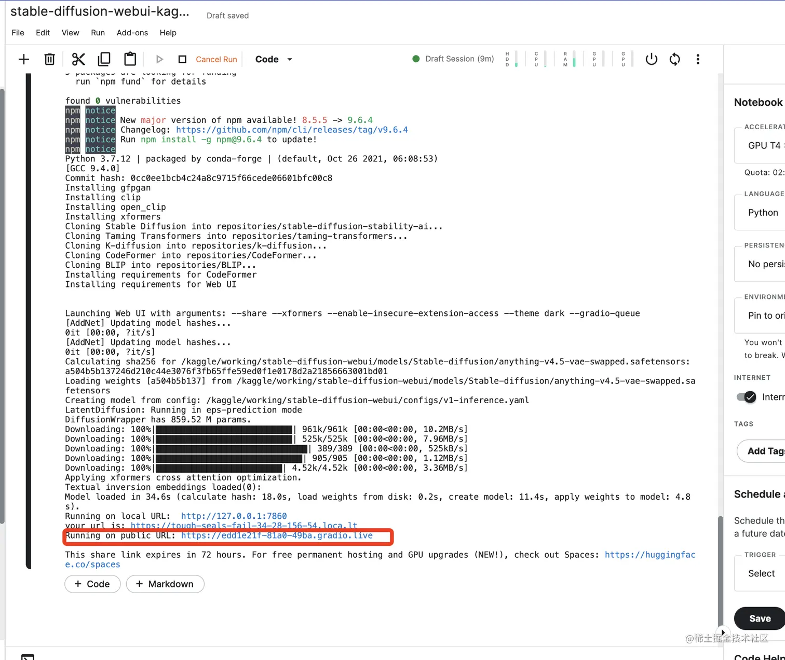Delete the cell with trash icon

coord(49,59)
